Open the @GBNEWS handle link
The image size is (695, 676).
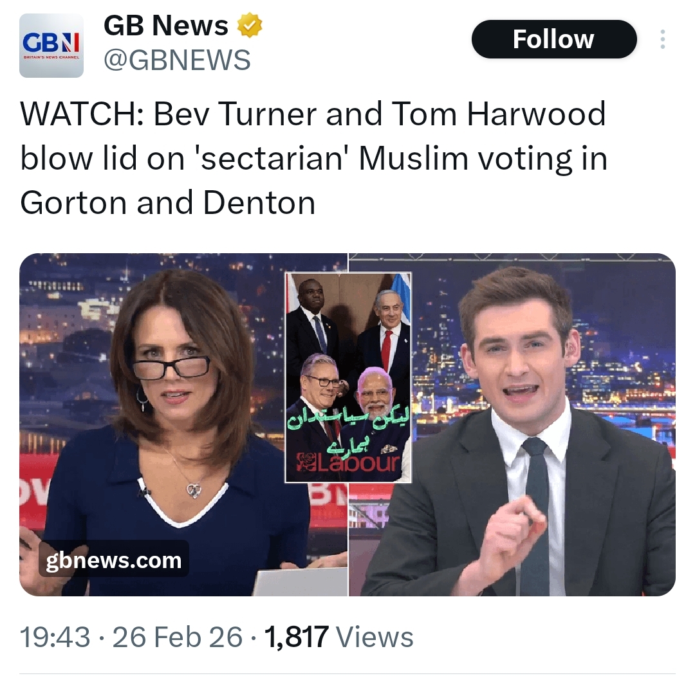[178, 60]
